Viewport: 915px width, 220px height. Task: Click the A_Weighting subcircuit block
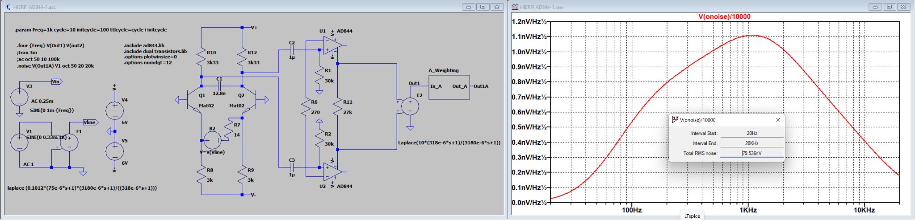pos(449,87)
